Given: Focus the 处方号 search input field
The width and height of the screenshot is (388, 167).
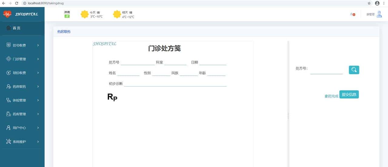Looking at the screenshot, I should click(326, 70).
